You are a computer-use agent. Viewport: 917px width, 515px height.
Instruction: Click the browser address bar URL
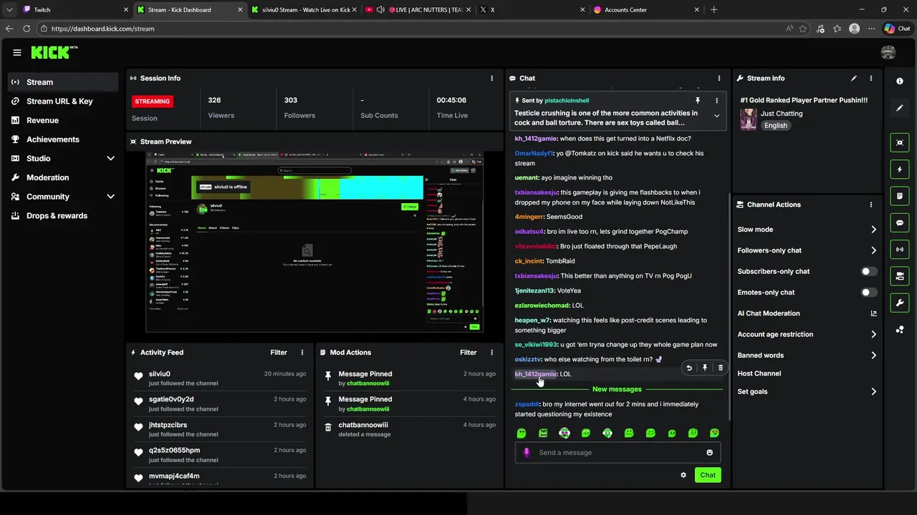click(102, 29)
